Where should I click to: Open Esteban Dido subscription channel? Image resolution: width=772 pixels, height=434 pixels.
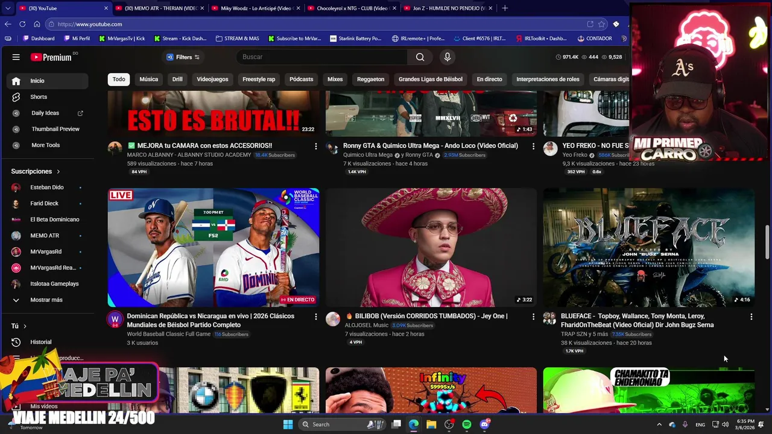click(x=47, y=187)
